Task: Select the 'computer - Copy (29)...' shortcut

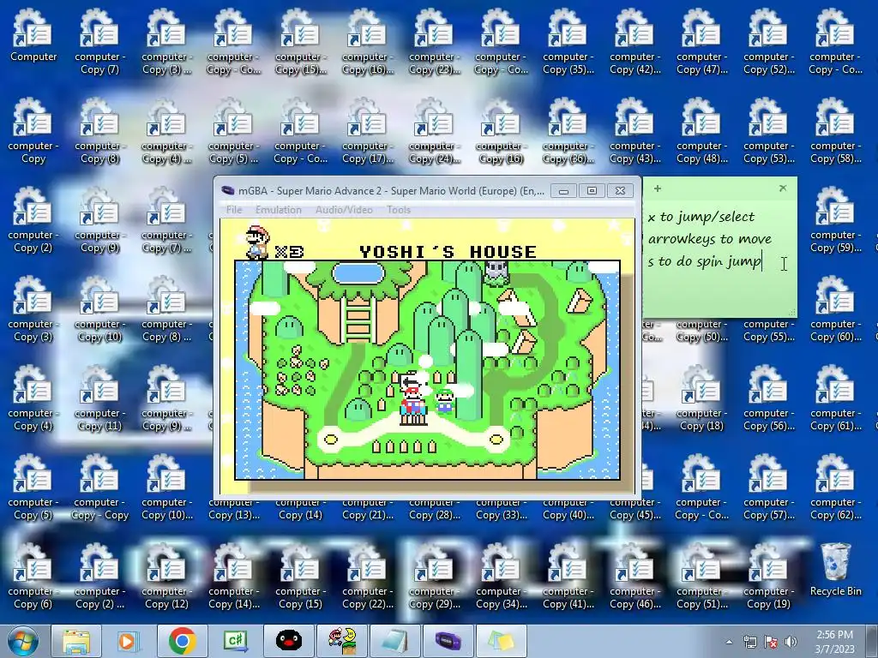Action: pos(434,577)
